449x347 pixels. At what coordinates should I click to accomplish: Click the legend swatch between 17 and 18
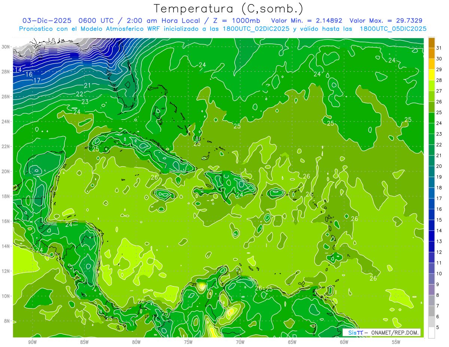click(431, 193)
